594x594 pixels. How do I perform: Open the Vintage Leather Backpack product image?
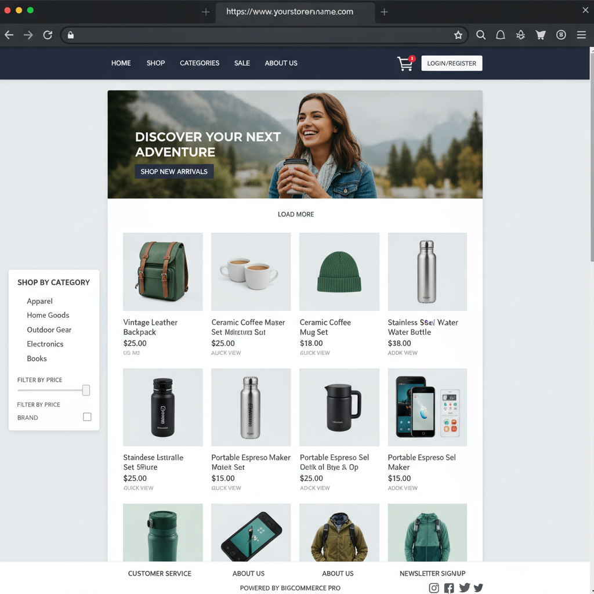pos(163,271)
